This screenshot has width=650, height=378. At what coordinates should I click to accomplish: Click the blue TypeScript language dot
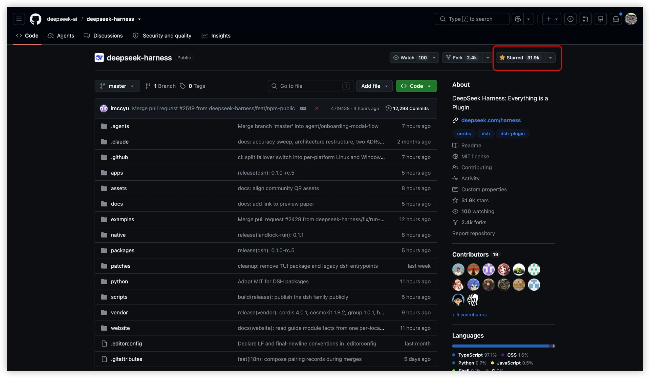[454, 355]
